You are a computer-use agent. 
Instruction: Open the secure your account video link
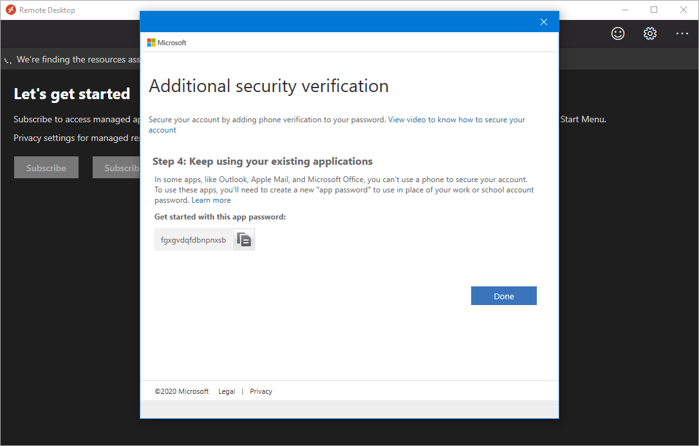click(x=337, y=125)
